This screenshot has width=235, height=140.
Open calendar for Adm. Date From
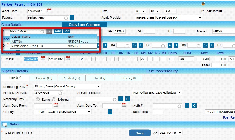[x=55, y=105]
